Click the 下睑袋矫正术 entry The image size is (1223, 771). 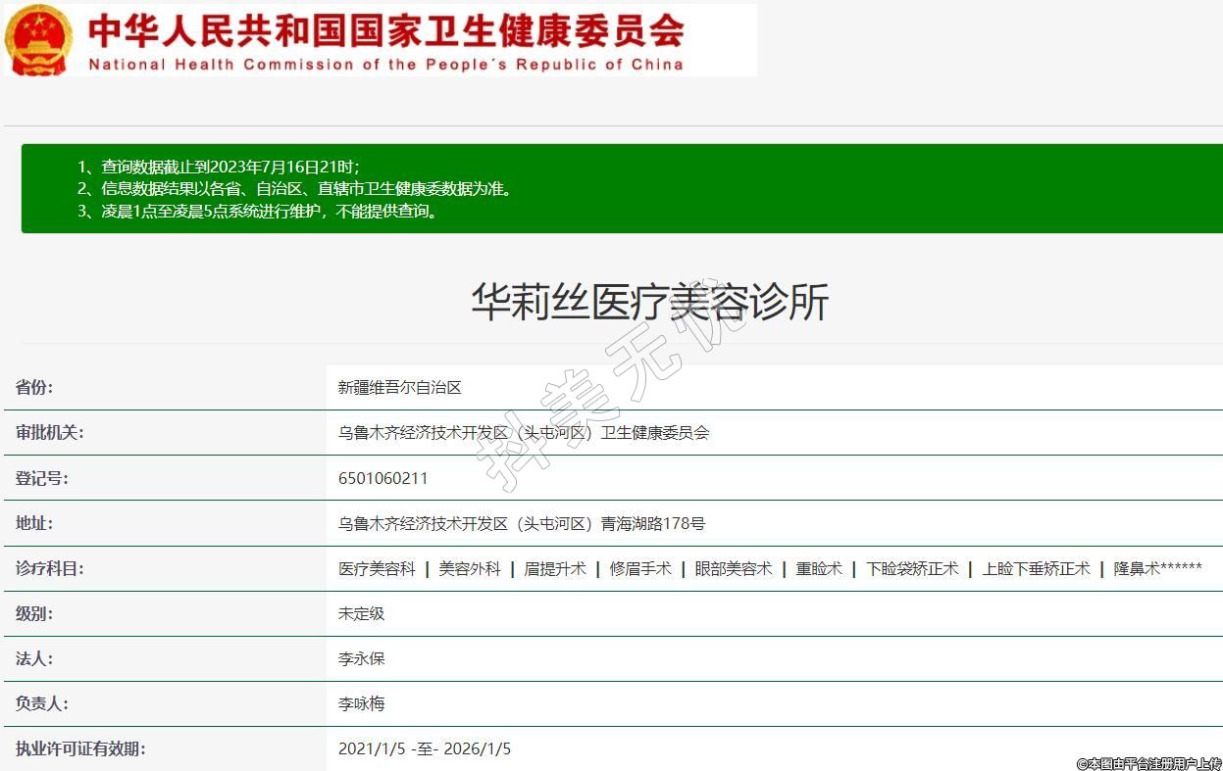pos(912,569)
